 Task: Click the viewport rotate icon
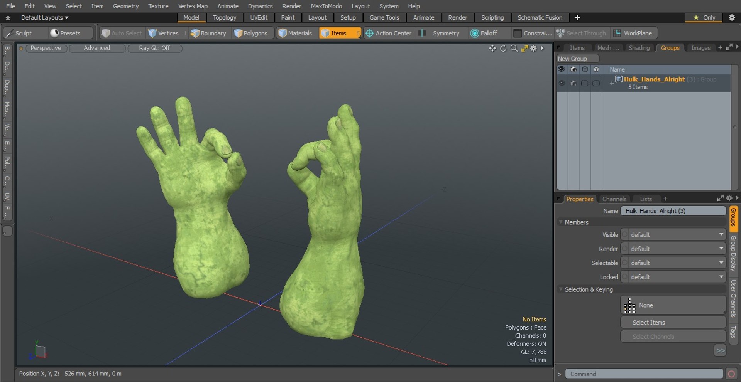[503, 48]
